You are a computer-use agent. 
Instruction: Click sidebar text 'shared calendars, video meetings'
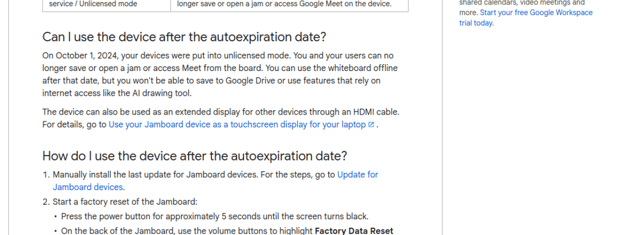(x=521, y=3)
